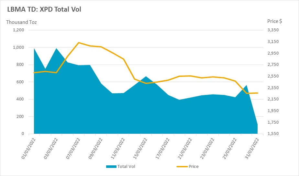The height and width of the screenshot is (176, 299).
Task: Click the 21/03/2022 date axis label
Action: tap(185, 149)
